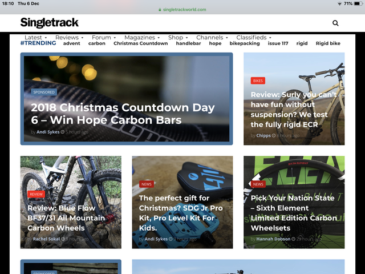Image resolution: width=365 pixels, height=274 pixels.
Task: Expand the Shop menu dropdown
Action: [x=178, y=37]
